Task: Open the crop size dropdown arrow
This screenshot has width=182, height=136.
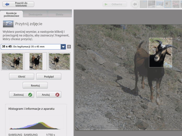Action: [x=63, y=47]
